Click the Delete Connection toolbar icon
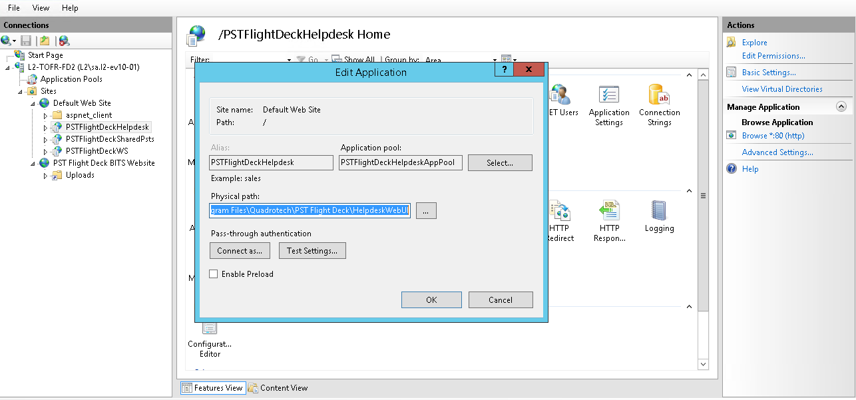This screenshot has height=400, width=856. coord(63,41)
